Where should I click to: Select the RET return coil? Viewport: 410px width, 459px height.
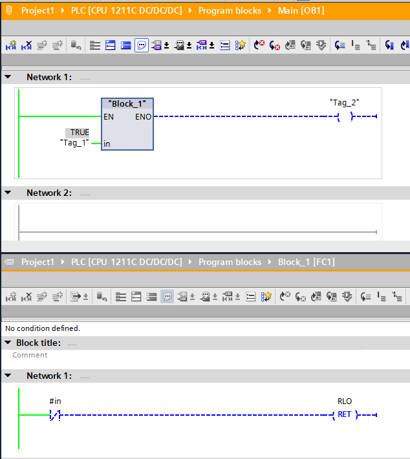click(x=344, y=414)
